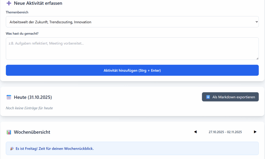Image resolution: width=265 pixels, height=159 pixels.
Task: Click the Wochenübersicht heading text
Action: [32, 132]
